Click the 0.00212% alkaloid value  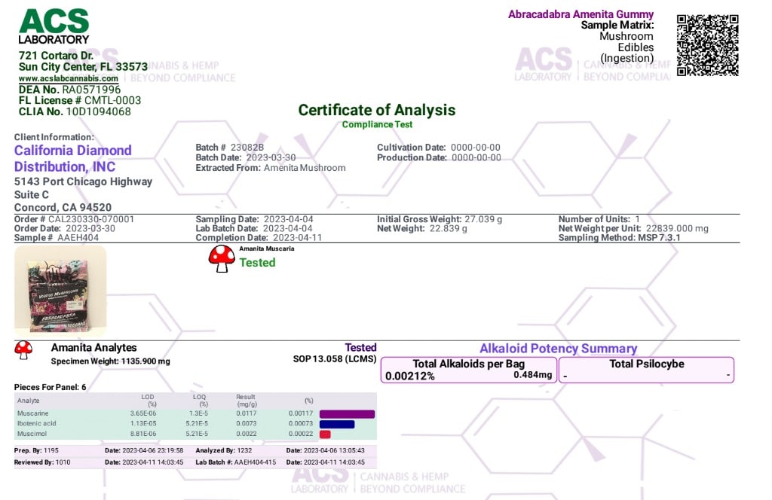click(x=409, y=377)
